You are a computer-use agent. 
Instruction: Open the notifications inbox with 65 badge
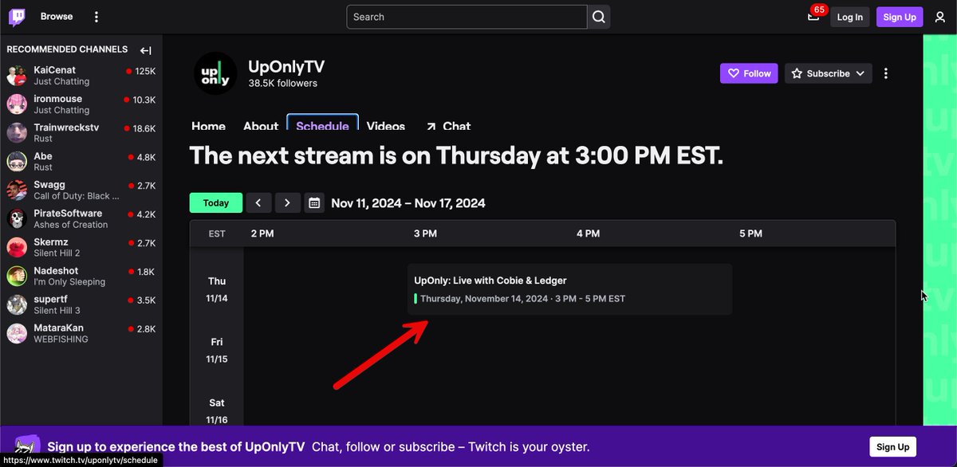(813, 16)
